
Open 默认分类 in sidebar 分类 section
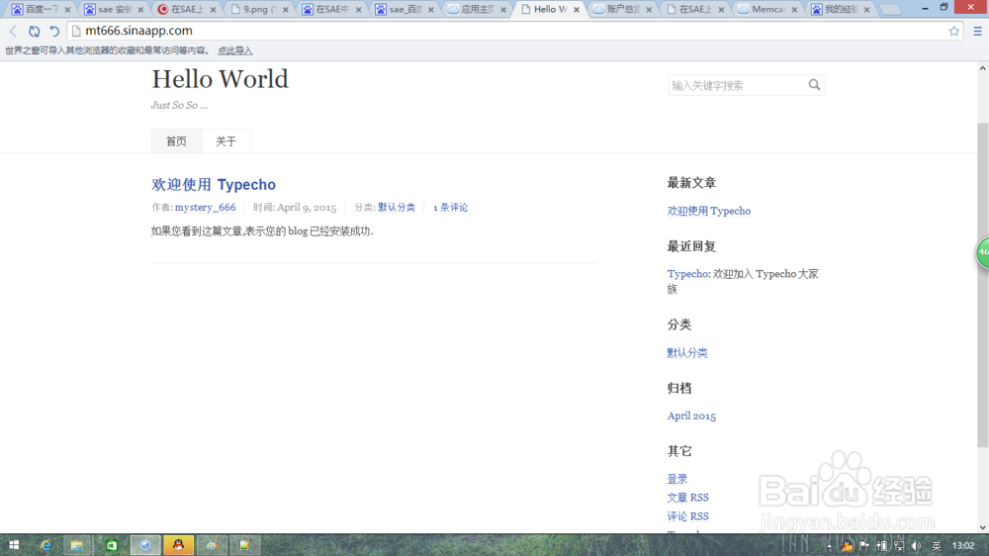(x=687, y=353)
